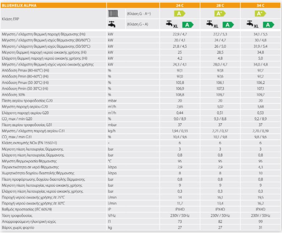Click the Απορροφούμενη ηλεκτρική ισχύς row label
The width and height of the screenshot is (282, 233).
[x=29, y=221]
